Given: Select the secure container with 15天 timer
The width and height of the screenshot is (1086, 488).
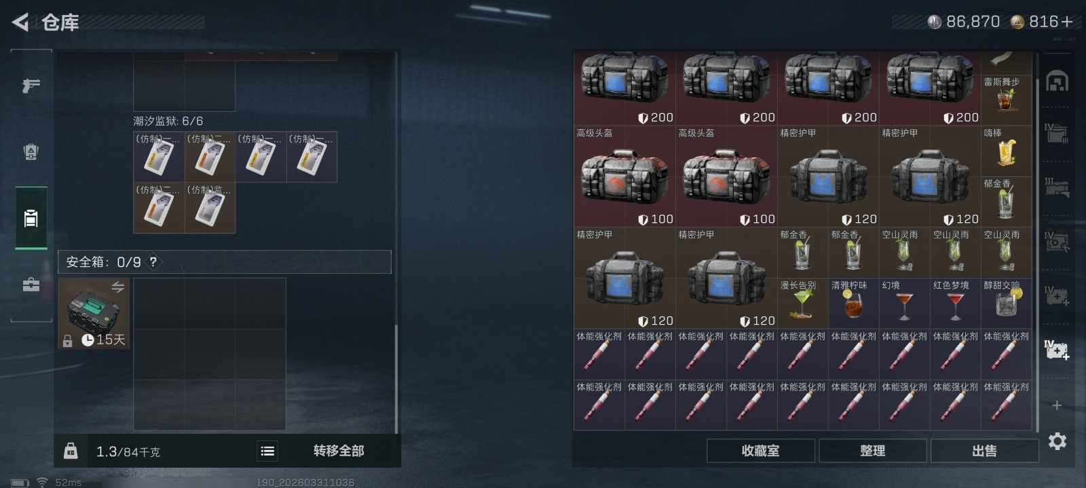Looking at the screenshot, I should click(x=94, y=313).
